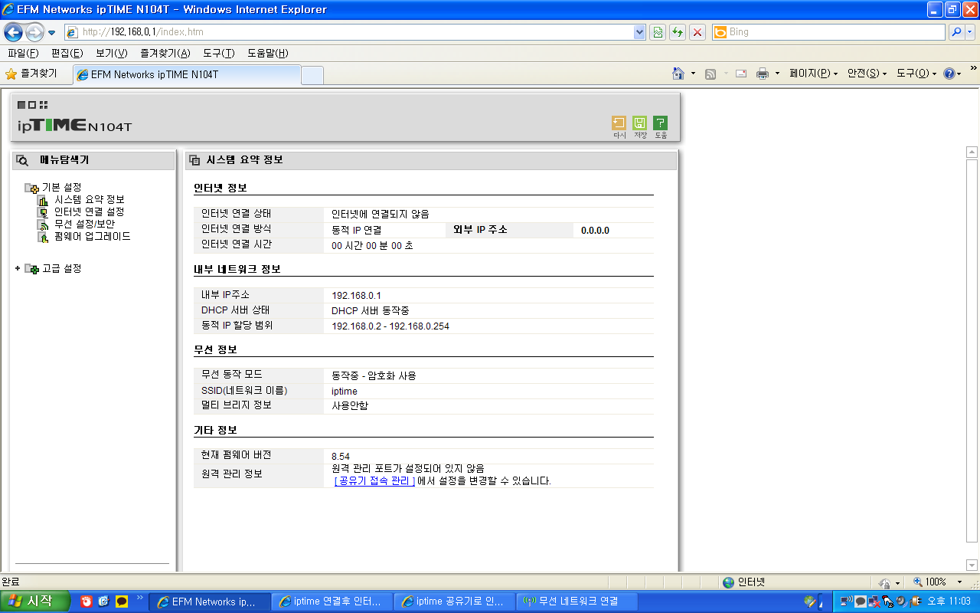
Task: Open the 도움말(H) menu
Action: 267,53
